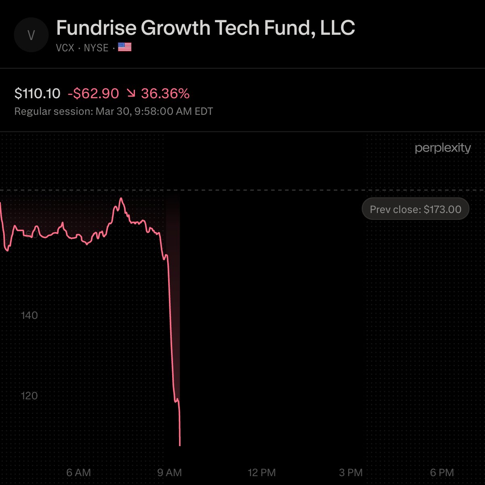This screenshot has height=485, width=485.
Task: Click the 120 price axis label
Action: (29, 396)
